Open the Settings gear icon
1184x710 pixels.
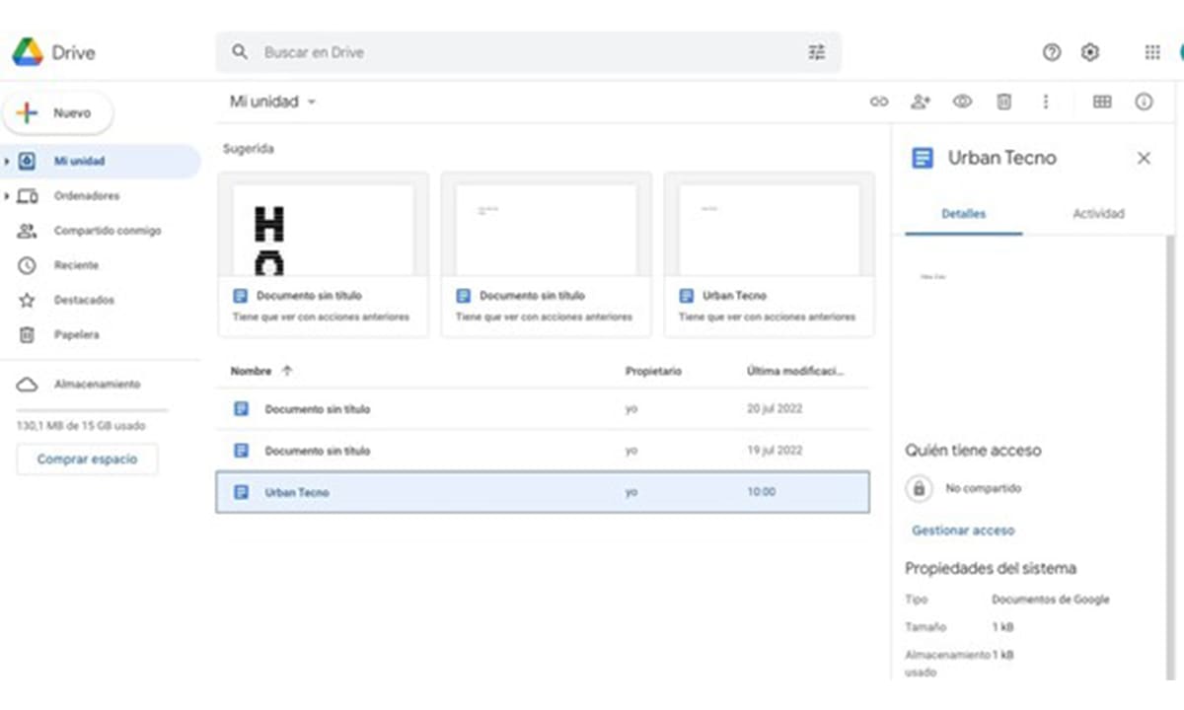tap(1090, 52)
